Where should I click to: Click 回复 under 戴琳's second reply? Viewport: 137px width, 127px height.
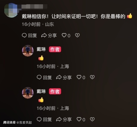coord(47,120)
